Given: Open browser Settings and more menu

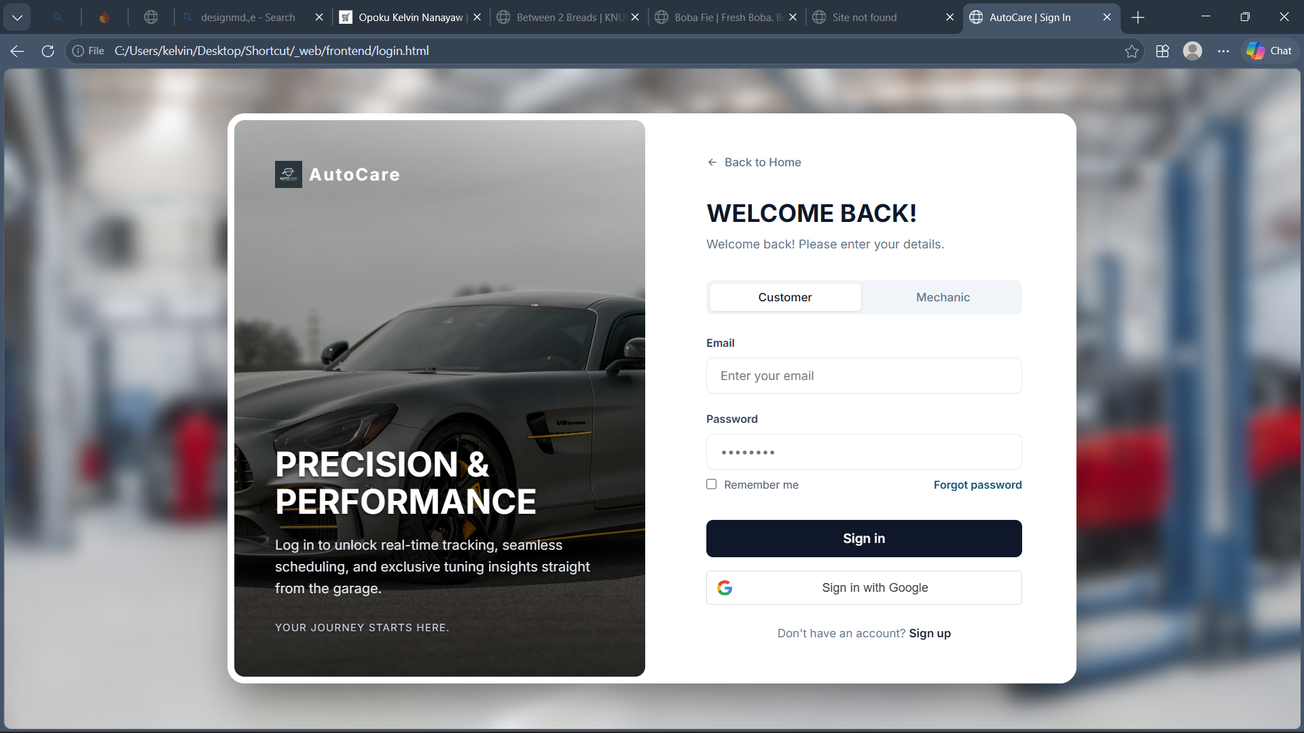Looking at the screenshot, I should pos(1223,51).
